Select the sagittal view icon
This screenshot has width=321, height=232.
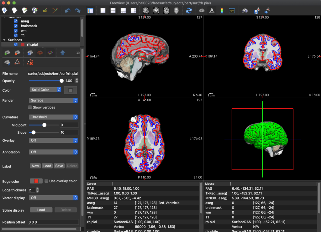tap(146, 11)
